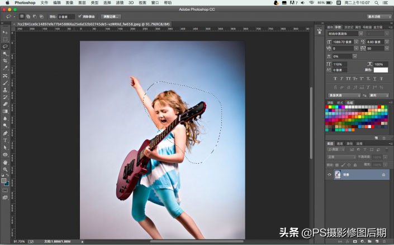Click the 调整边缘... button
This screenshot has width=394, height=245.
point(112,16)
